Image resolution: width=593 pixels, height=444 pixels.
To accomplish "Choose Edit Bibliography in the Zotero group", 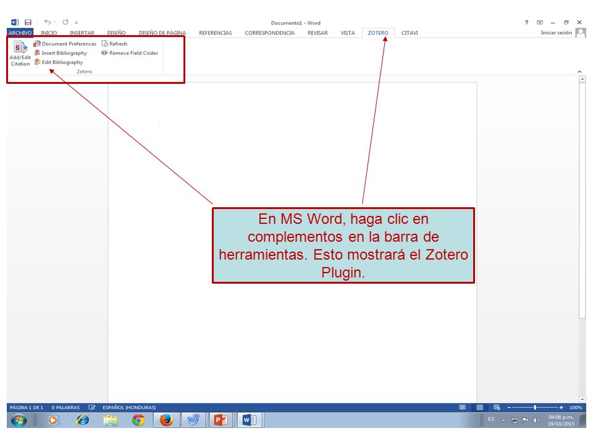I will coord(59,62).
